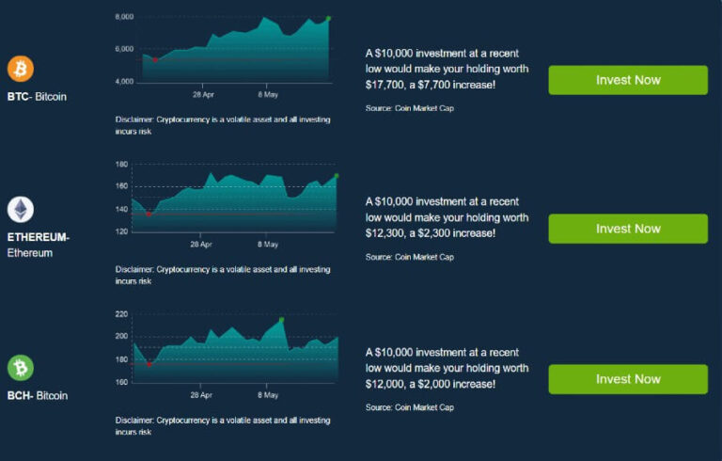Select the BCH- Bitcoin label
This screenshot has width=722, height=461.
pyautogui.click(x=38, y=395)
